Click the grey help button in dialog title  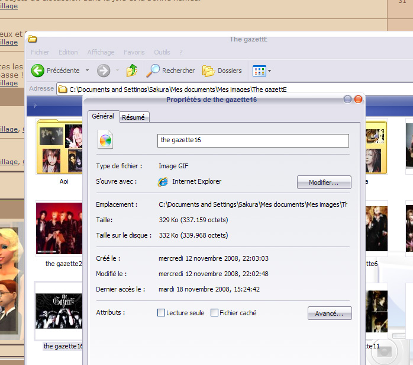[x=347, y=100]
